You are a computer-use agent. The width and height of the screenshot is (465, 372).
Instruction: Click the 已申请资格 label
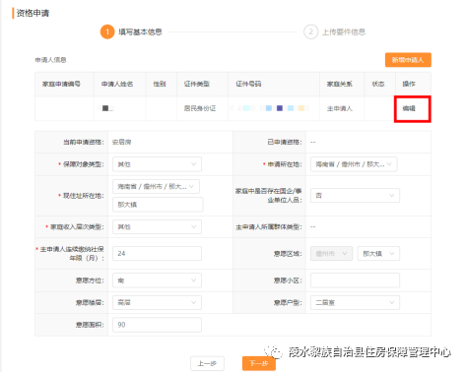point(285,142)
